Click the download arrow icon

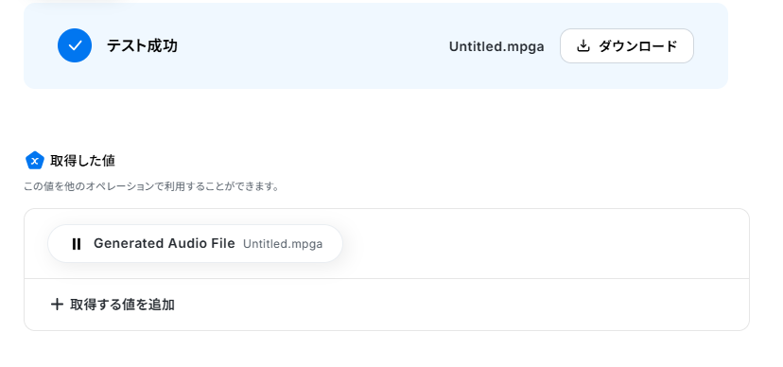click(x=583, y=46)
